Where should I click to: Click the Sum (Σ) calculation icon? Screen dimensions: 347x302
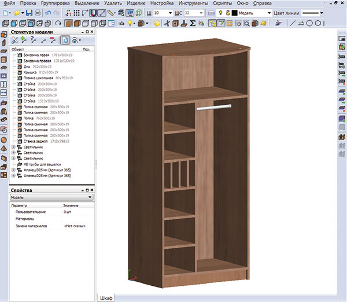tap(194, 24)
